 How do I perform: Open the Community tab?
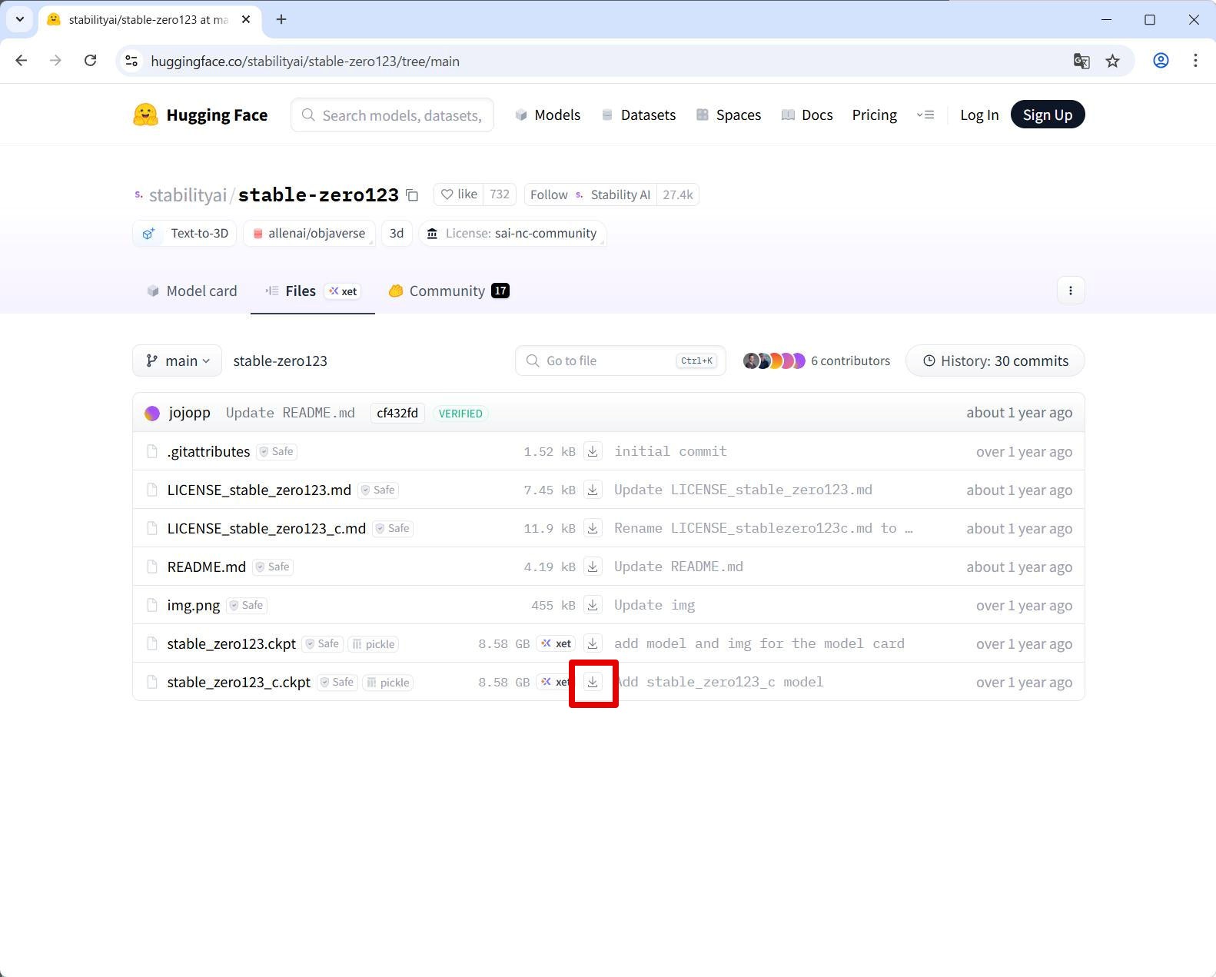pyautogui.click(x=449, y=291)
